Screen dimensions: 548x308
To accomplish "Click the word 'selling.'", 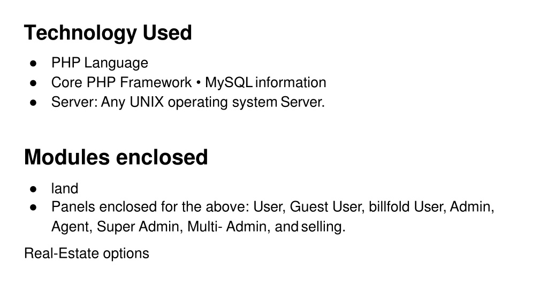I will (x=323, y=227).
